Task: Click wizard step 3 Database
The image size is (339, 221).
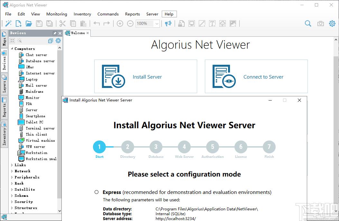Action: point(156,147)
